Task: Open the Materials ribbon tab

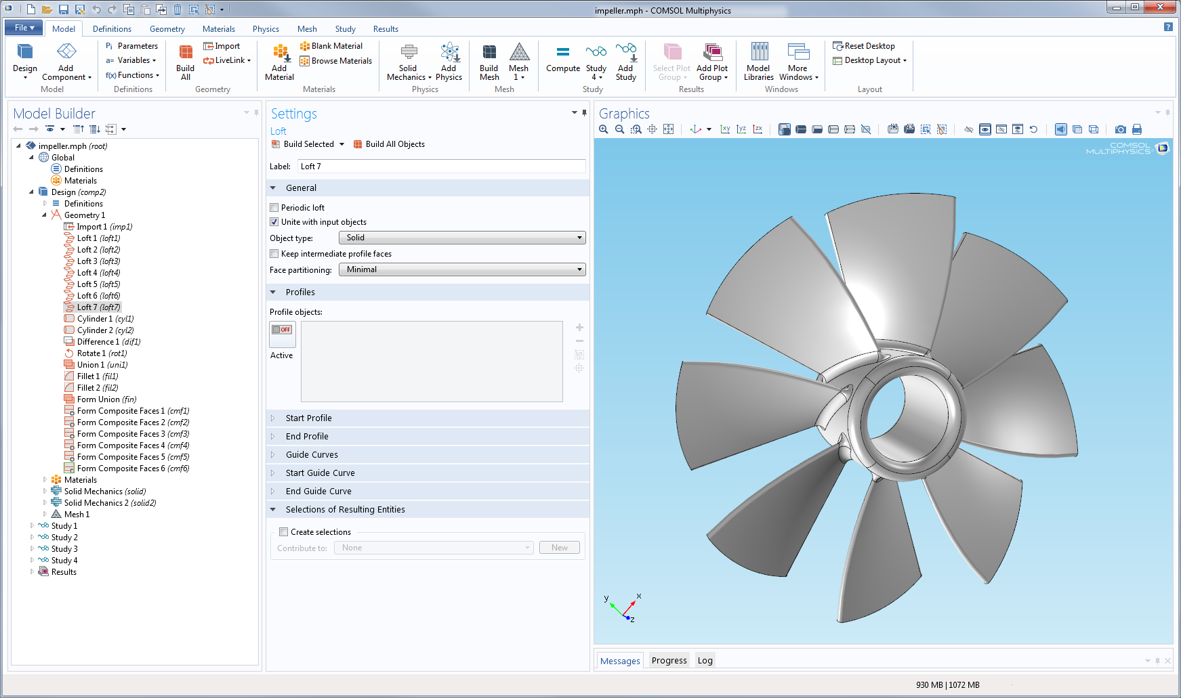Action: click(x=218, y=29)
